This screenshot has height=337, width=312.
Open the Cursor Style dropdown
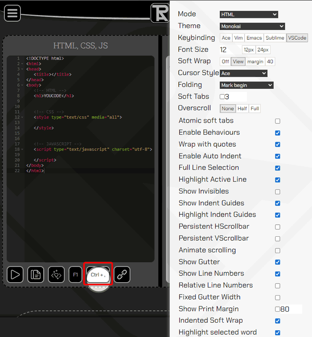pyautogui.click(x=243, y=73)
